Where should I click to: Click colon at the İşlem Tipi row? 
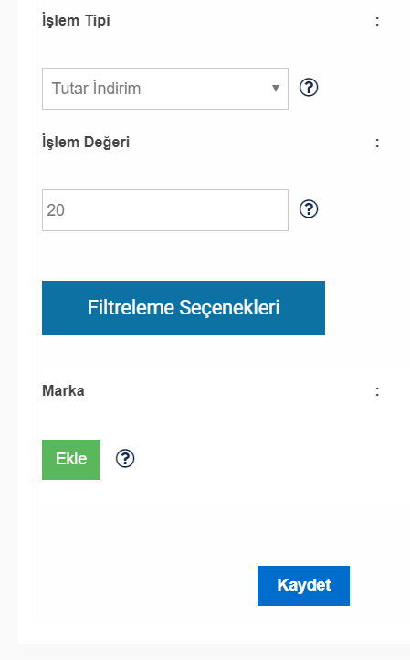tap(377, 21)
